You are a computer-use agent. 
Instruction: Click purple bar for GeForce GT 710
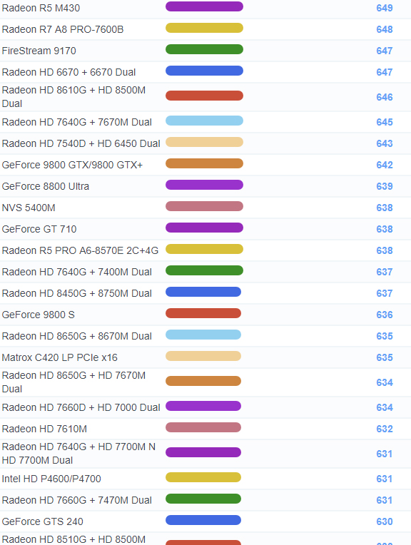(205, 228)
